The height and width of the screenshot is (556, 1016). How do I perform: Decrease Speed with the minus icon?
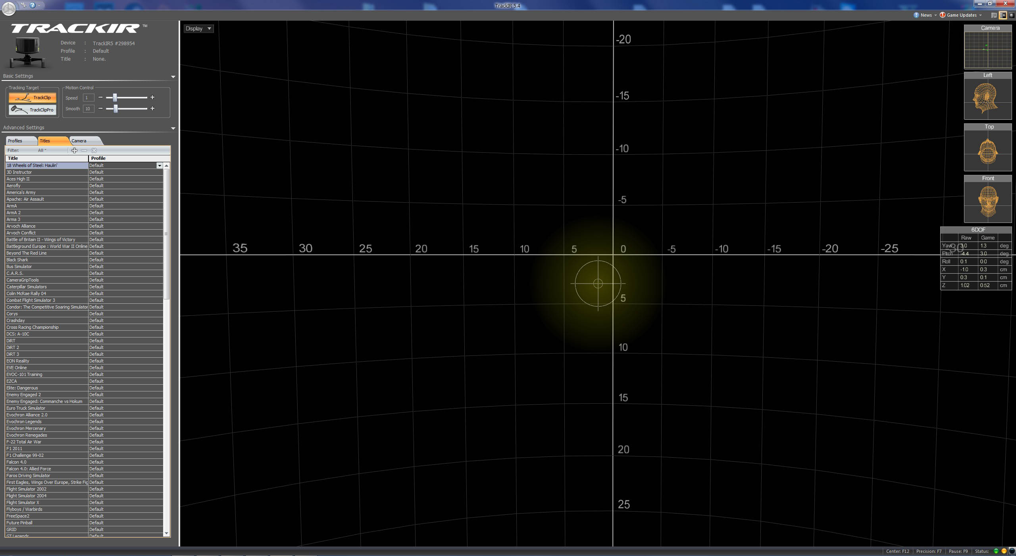(100, 98)
